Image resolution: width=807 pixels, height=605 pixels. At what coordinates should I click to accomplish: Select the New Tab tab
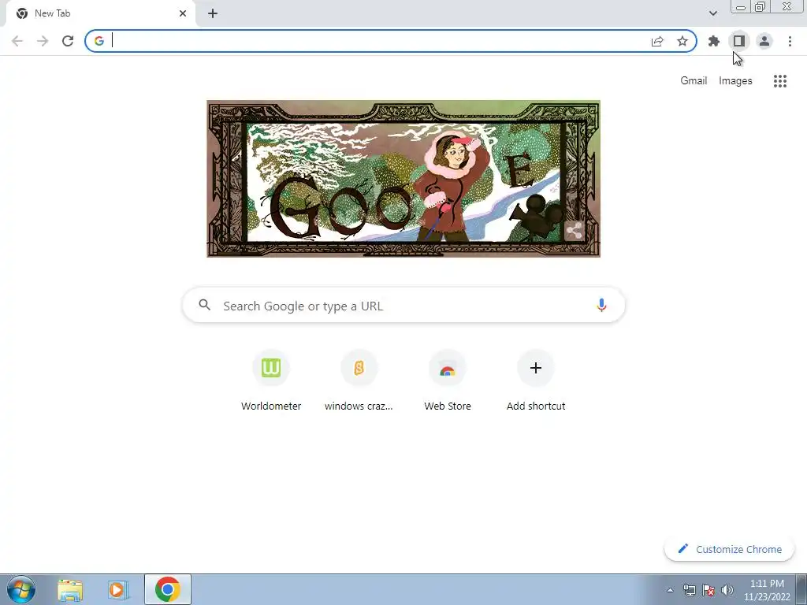(x=98, y=13)
